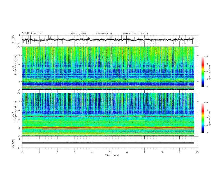Click the "7" minute tick label on time axis
The width and height of the screenshot is (222, 171).
pyautogui.click(x=145, y=152)
